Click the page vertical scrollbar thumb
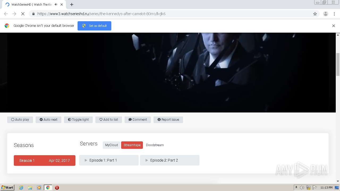Screen dimensions: 340x191 point(338,64)
